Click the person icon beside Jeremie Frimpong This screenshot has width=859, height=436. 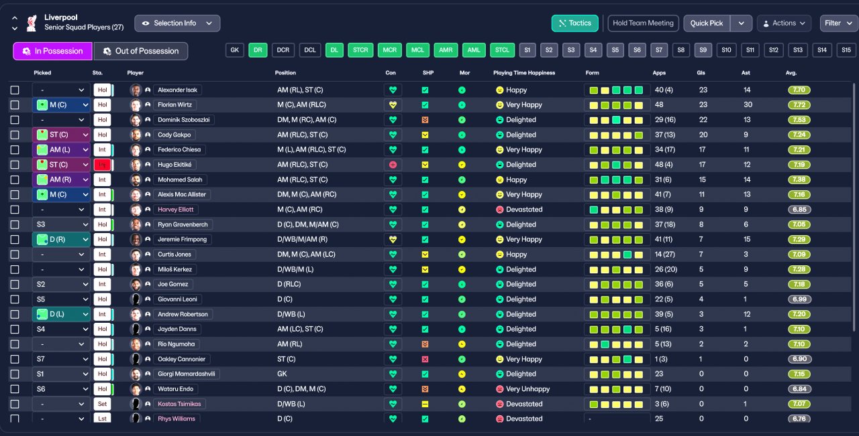pos(148,239)
